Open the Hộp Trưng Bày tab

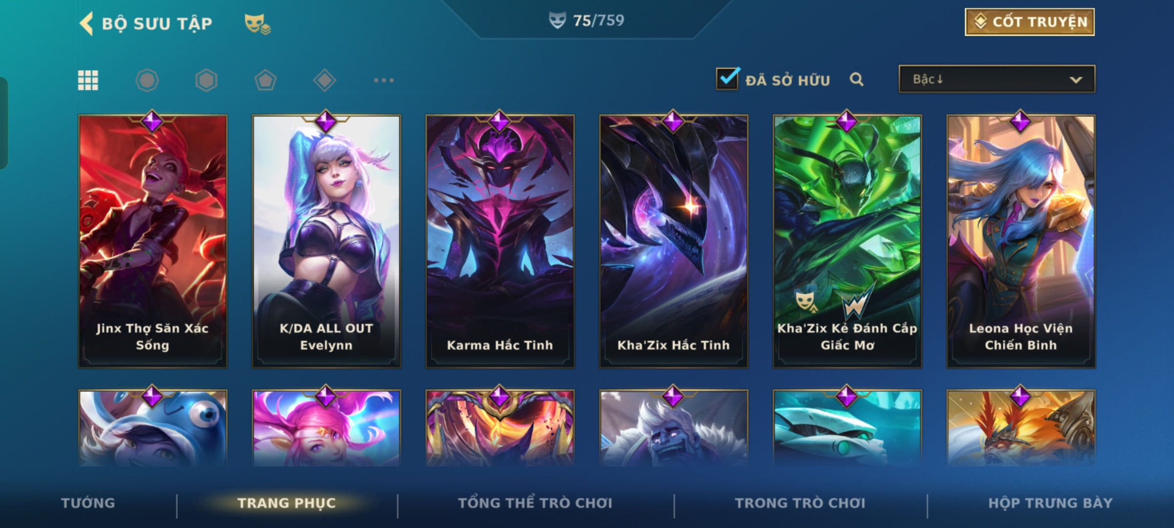[x=1050, y=503]
